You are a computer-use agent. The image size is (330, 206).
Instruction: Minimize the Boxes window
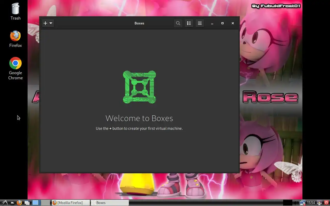[x=212, y=23]
